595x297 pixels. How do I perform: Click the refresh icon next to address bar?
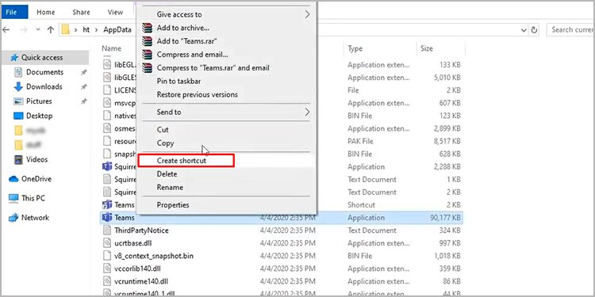[534, 30]
